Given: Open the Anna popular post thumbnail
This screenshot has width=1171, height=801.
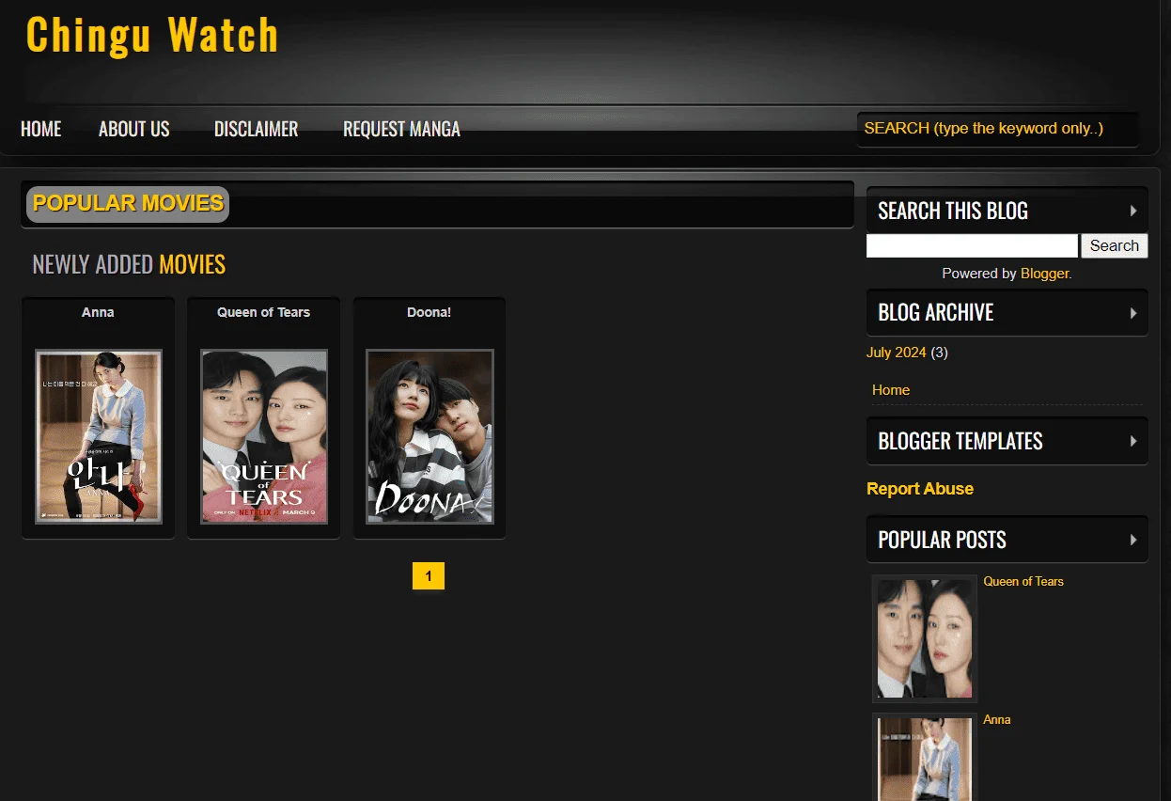Looking at the screenshot, I should (925, 758).
